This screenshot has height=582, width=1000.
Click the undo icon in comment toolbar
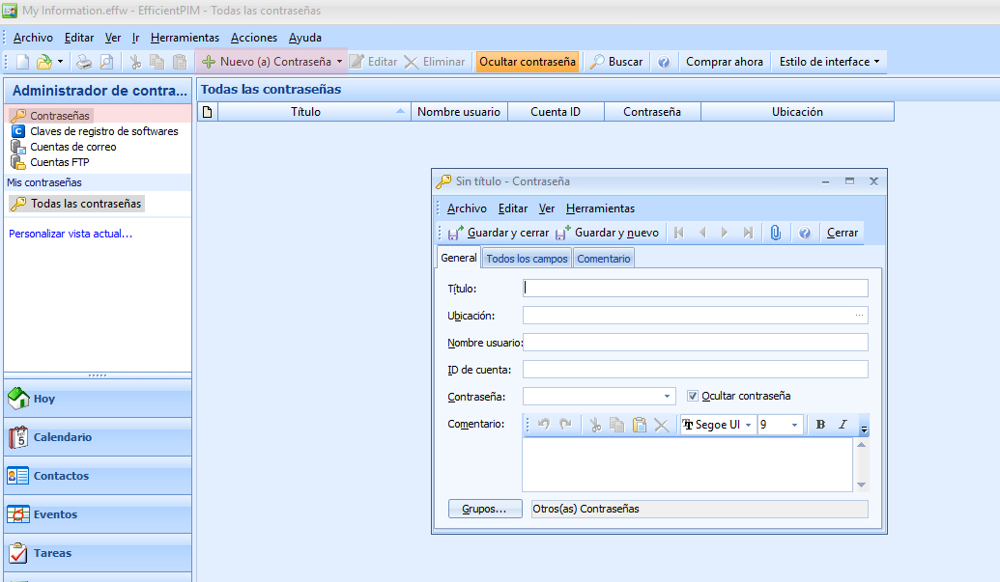[543, 425]
